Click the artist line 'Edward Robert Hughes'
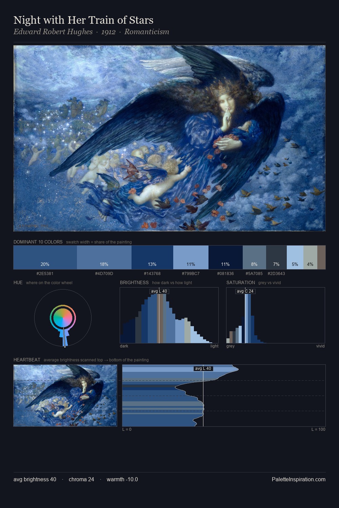Image resolution: width=339 pixels, height=508 pixels. tap(53, 32)
